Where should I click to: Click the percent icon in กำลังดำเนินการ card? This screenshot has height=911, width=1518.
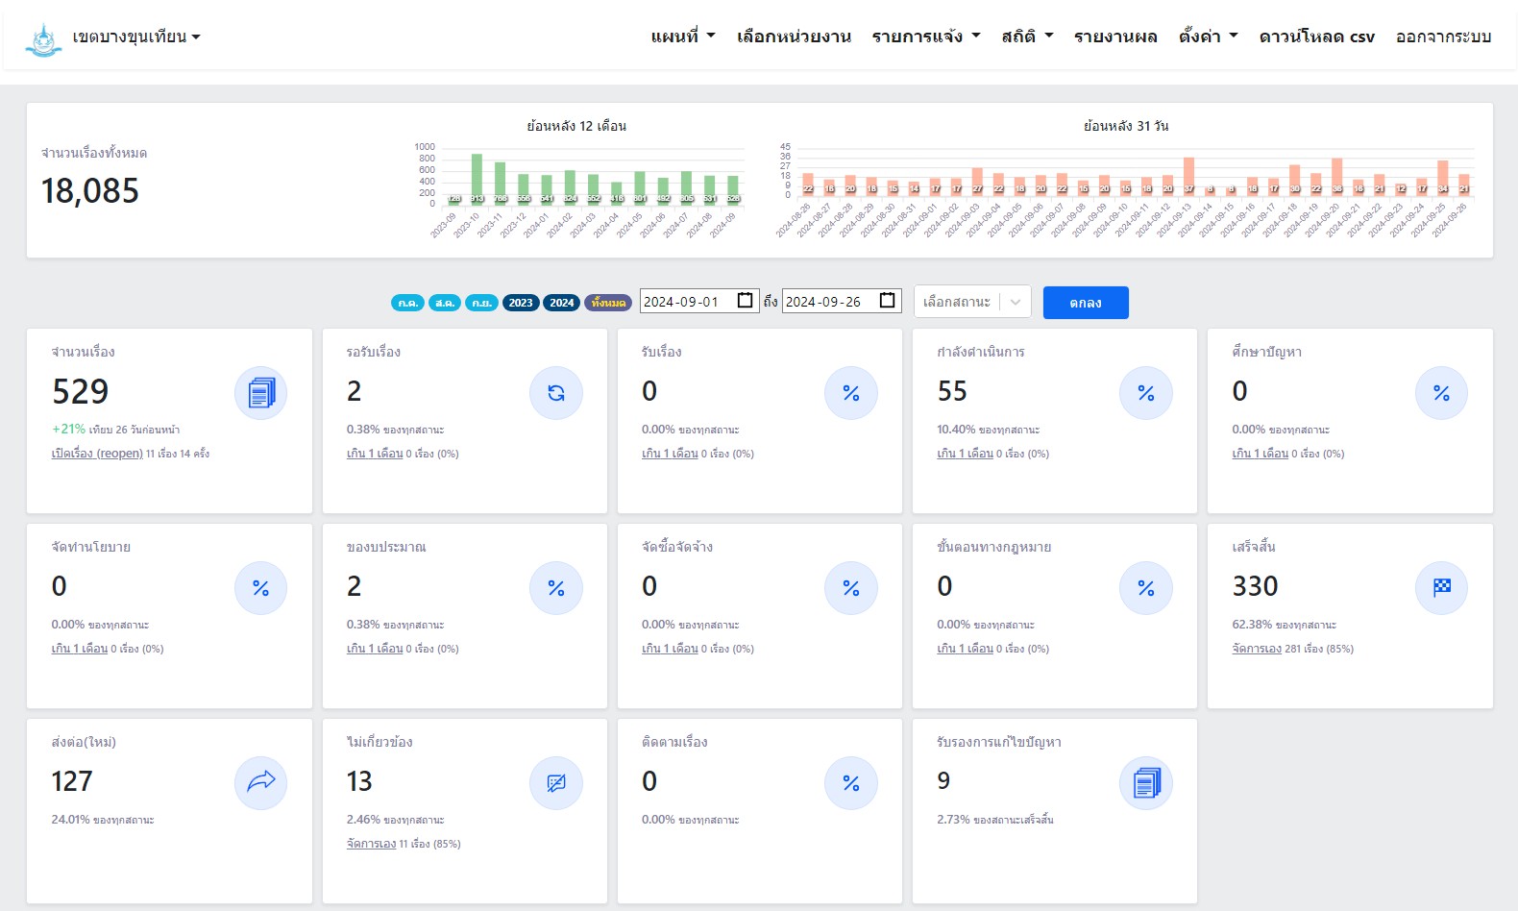click(1146, 393)
